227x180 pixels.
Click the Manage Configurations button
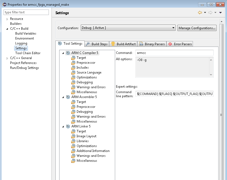(x=197, y=28)
